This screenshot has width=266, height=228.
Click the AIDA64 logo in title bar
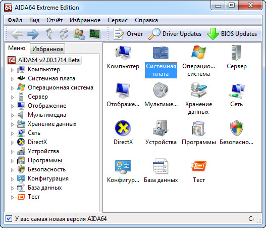pos(8,8)
